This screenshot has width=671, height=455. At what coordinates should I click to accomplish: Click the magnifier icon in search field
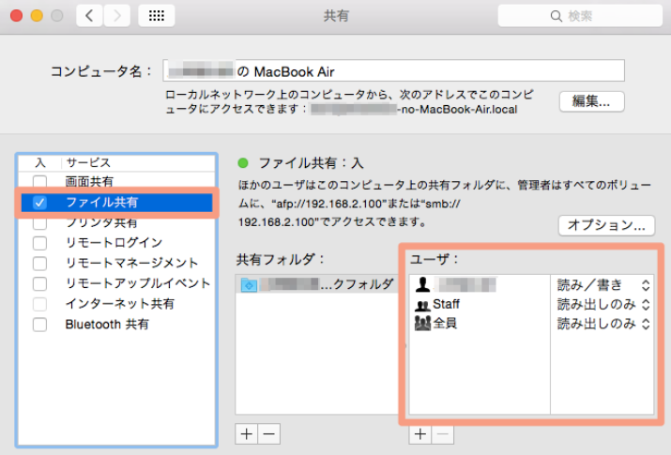[x=556, y=16]
